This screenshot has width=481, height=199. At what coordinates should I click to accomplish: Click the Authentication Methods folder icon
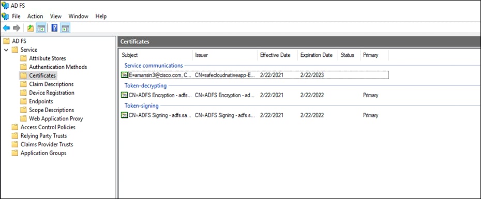[x=23, y=67]
